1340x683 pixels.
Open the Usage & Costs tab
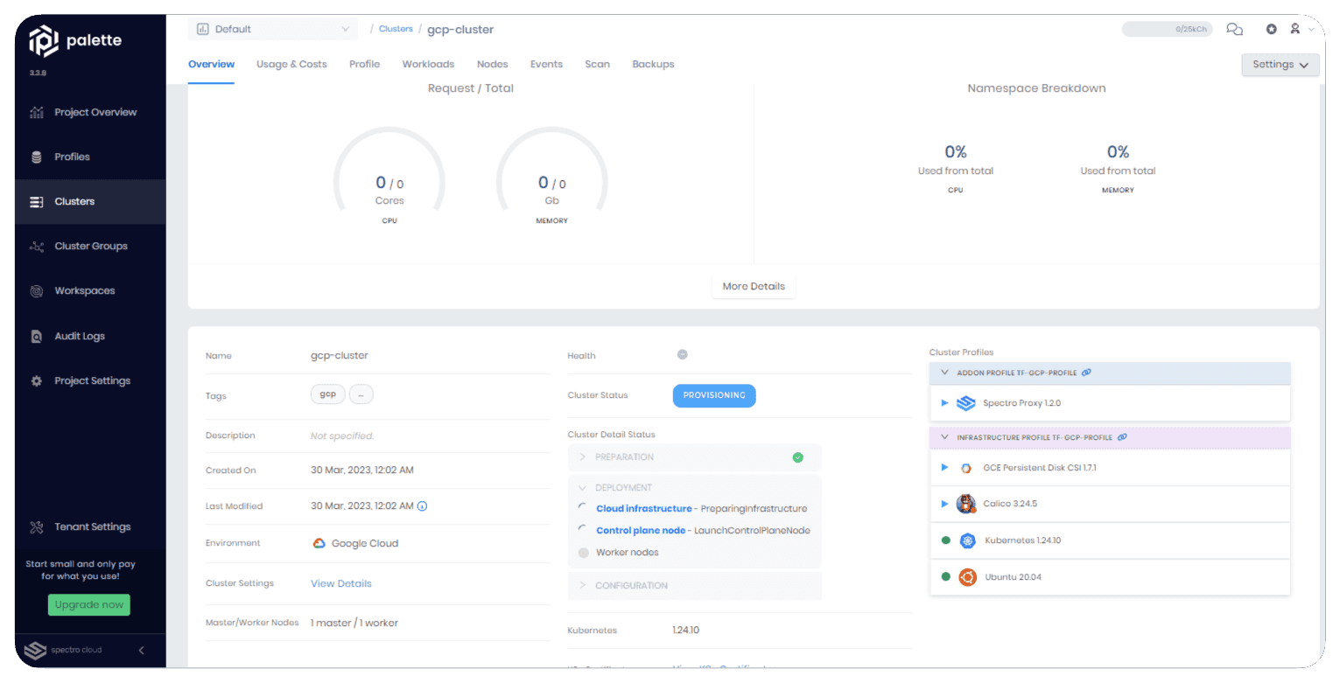tap(291, 65)
